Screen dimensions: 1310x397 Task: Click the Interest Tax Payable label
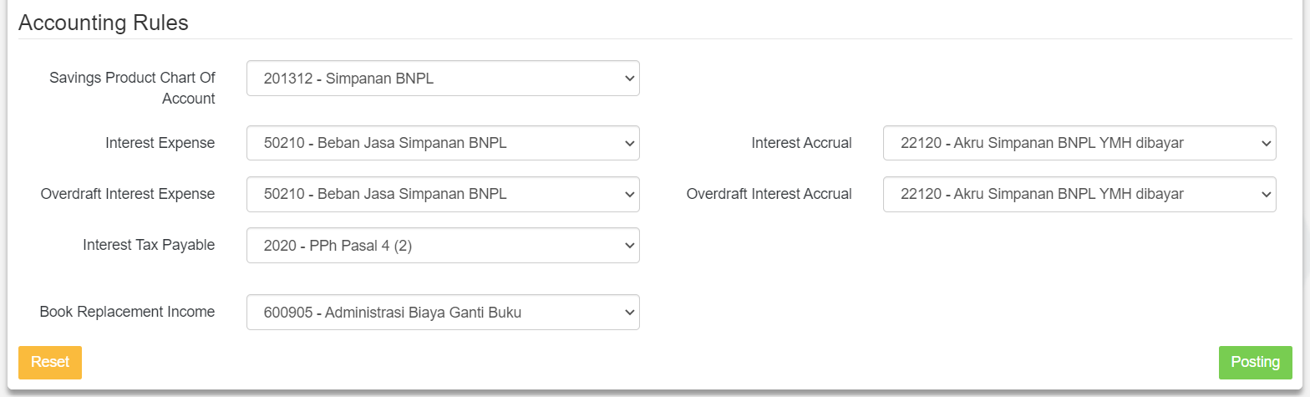coord(149,246)
